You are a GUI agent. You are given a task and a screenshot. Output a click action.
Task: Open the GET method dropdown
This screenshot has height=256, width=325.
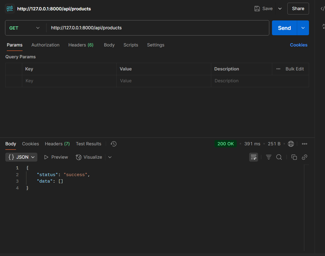(x=25, y=28)
